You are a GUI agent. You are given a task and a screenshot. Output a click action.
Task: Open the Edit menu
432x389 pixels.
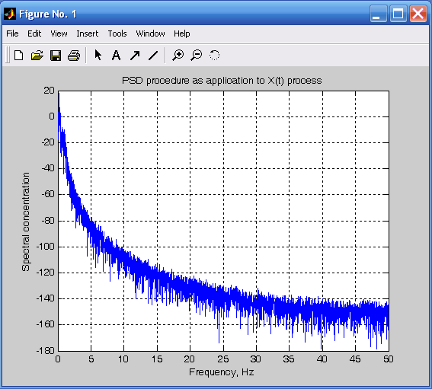[34, 33]
